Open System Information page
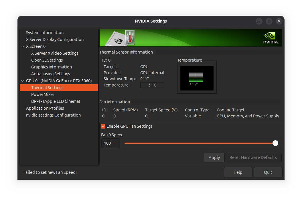Image resolution: width=302 pixels, height=199 pixels. [45, 33]
